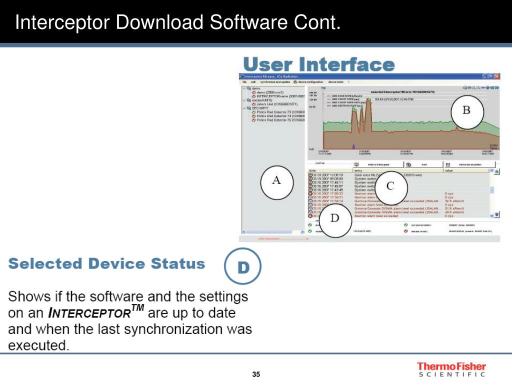Image resolution: width=512 pixels, height=384 pixels.
Task: Click device tree scrollbar right arrow
Action: pyautogui.click(x=302, y=232)
